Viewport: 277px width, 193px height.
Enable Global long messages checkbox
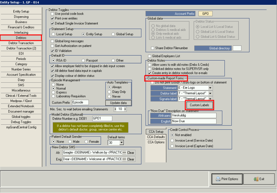coord(52,41)
